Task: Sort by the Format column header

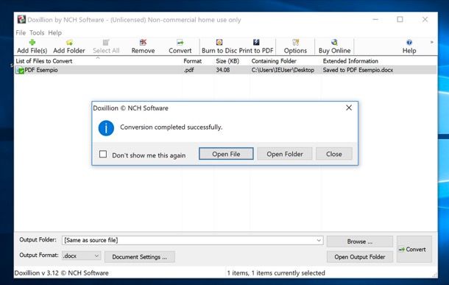Action: (192, 61)
